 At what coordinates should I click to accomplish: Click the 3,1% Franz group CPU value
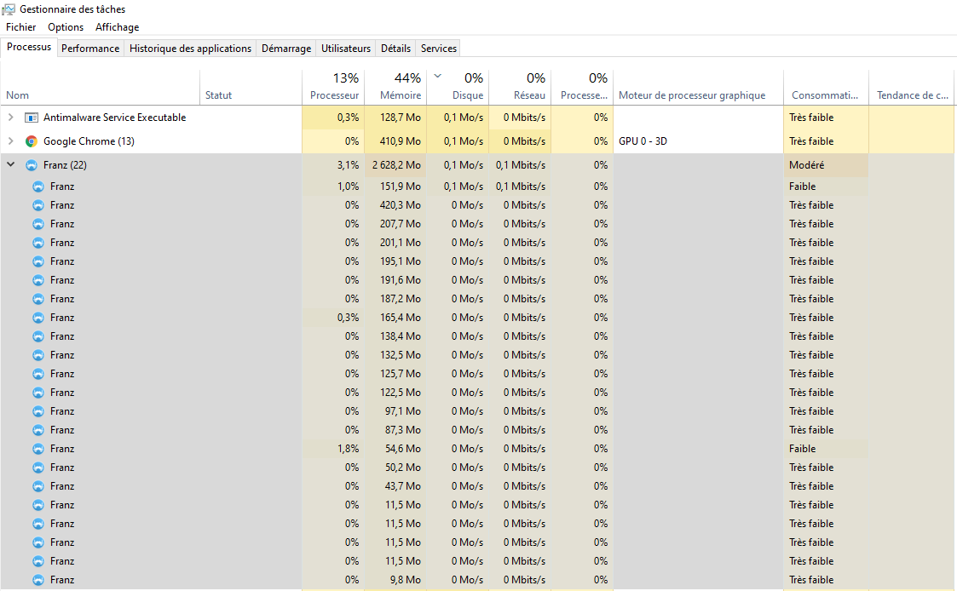tap(348, 164)
